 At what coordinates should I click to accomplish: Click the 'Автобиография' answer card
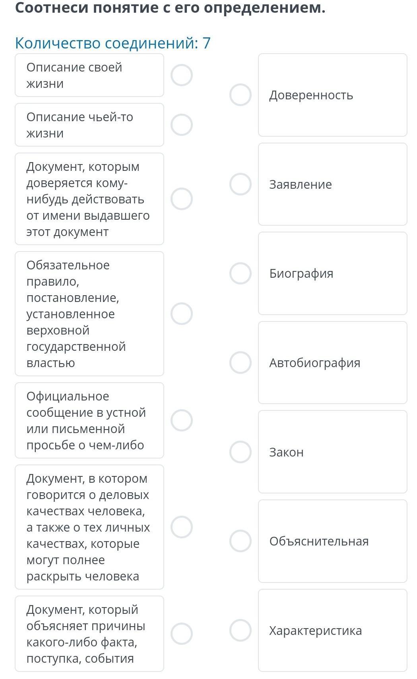[x=333, y=363]
